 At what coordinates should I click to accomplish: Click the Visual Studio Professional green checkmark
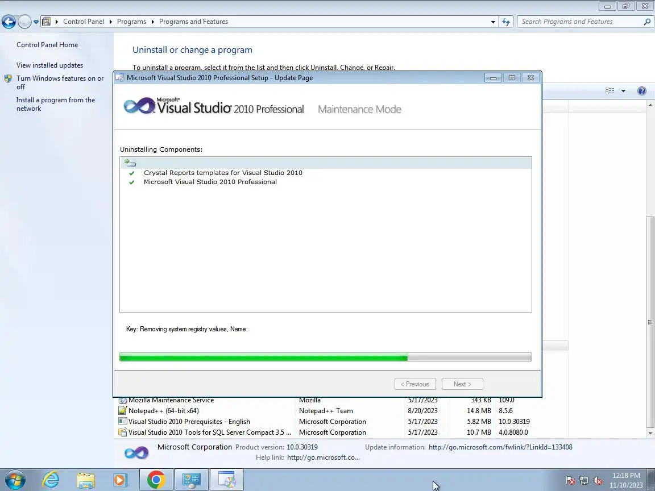(131, 182)
